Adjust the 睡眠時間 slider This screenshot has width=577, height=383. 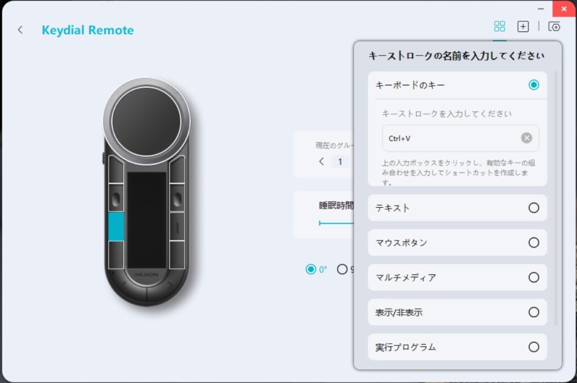[x=336, y=223]
